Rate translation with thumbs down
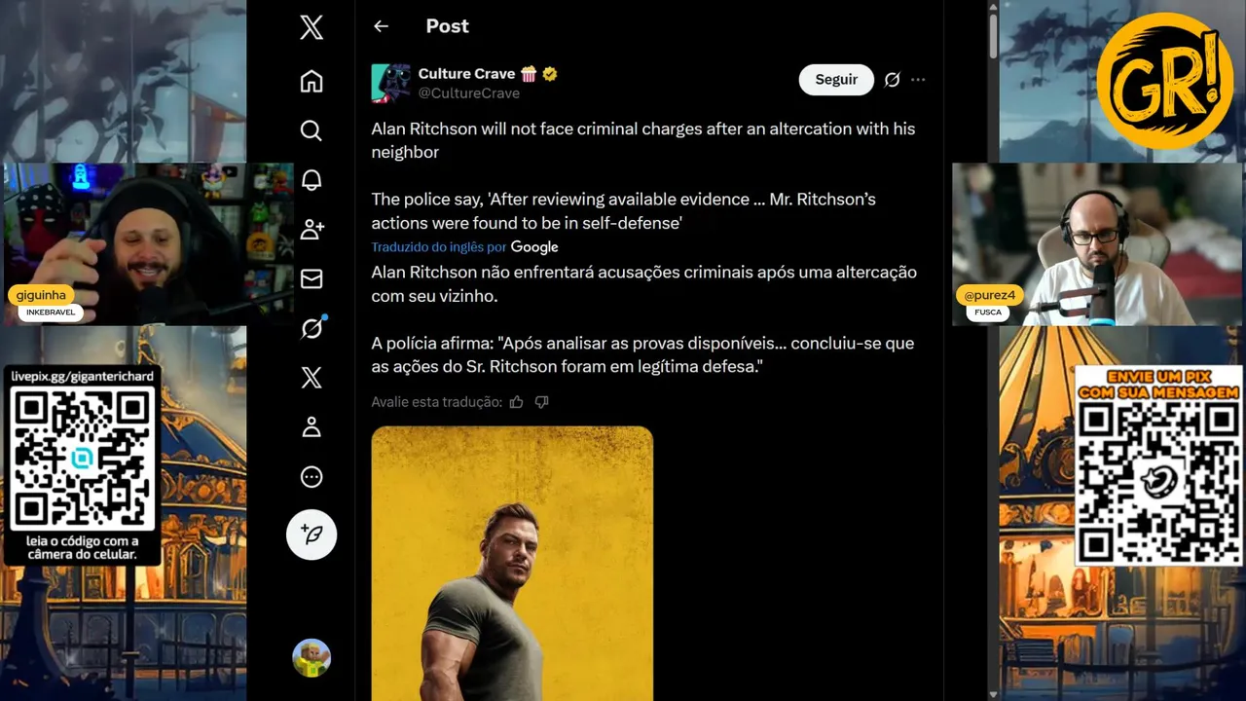 [542, 402]
